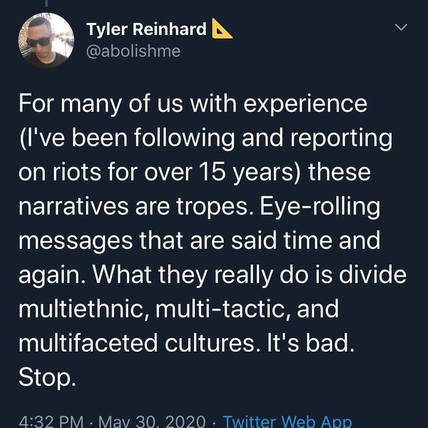Click the triangular ruler emoji beside the name

click(223, 29)
